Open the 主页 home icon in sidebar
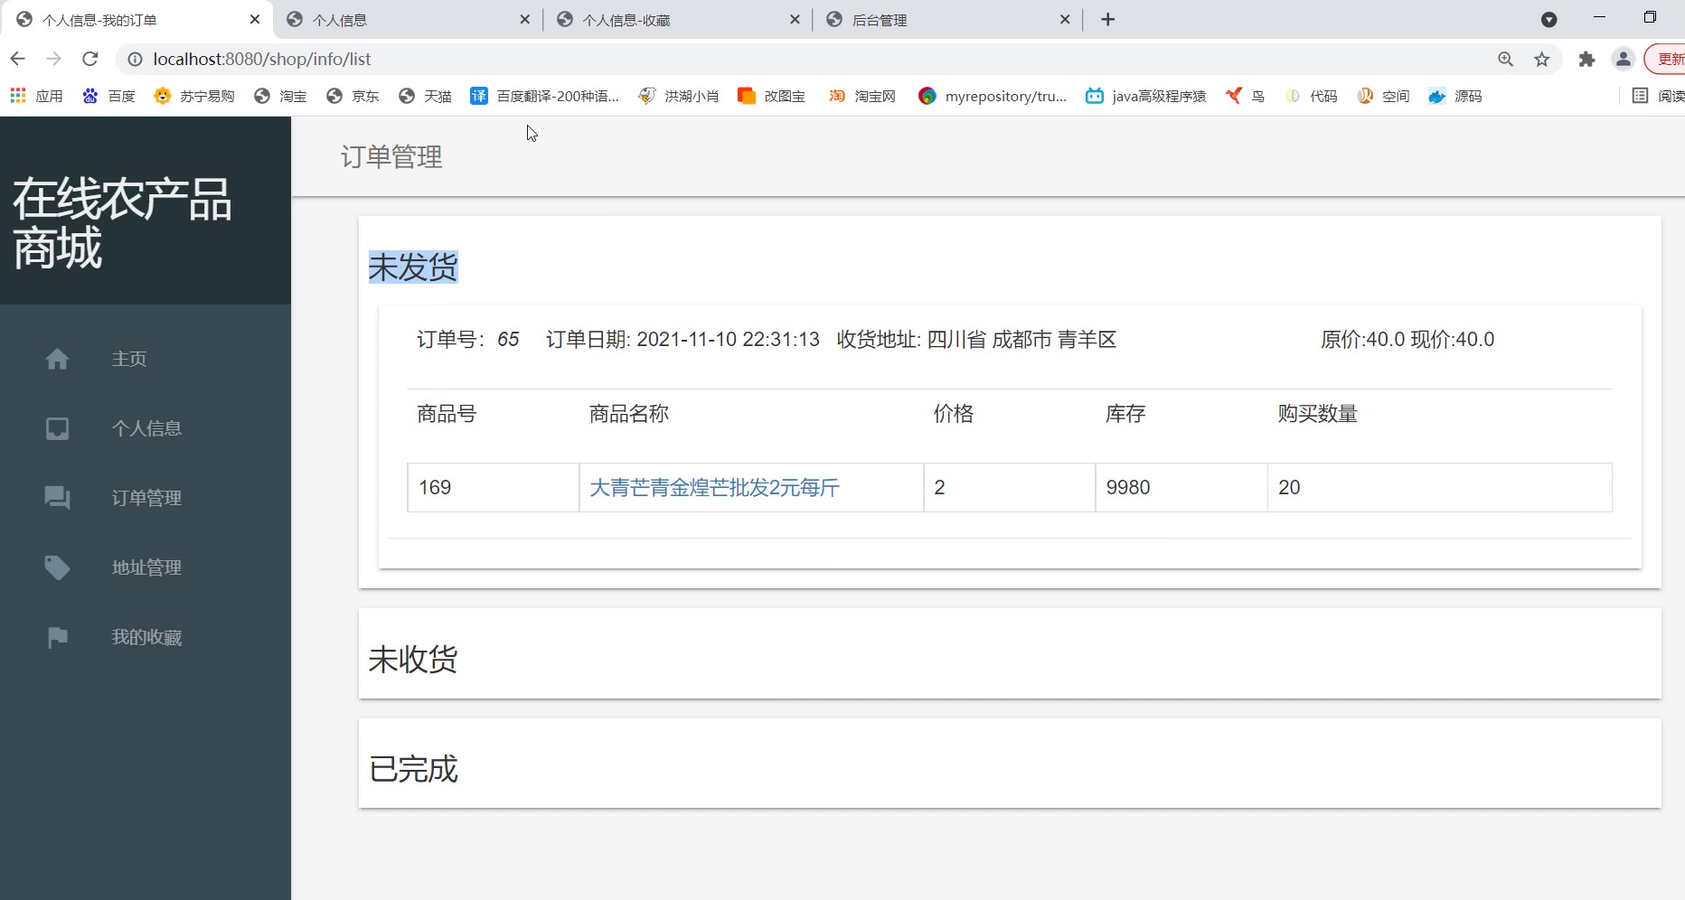 pyautogui.click(x=57, y=359)
